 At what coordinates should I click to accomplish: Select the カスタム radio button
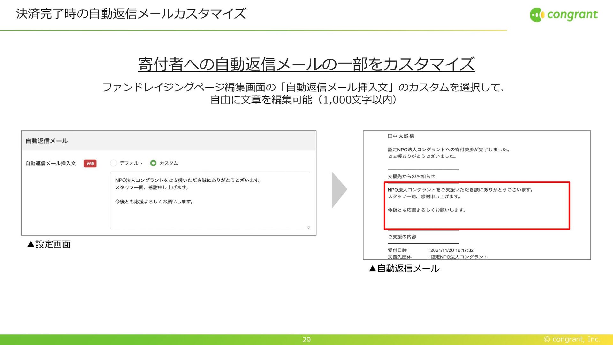153,163
